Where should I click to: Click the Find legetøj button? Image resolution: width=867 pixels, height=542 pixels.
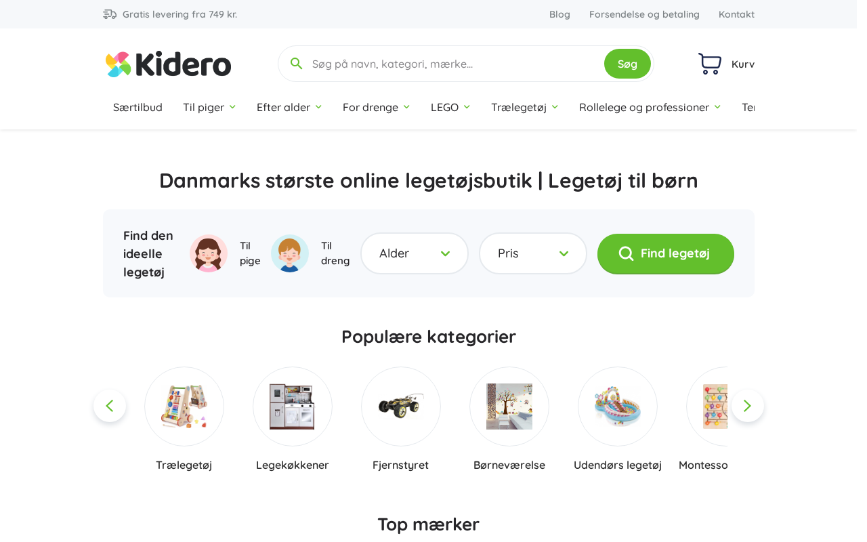coord(666,253)
